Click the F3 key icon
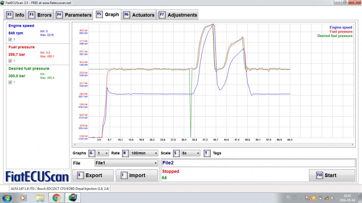Image resolution: width=362 pixels, height=203 pixels. coord(32,15)
